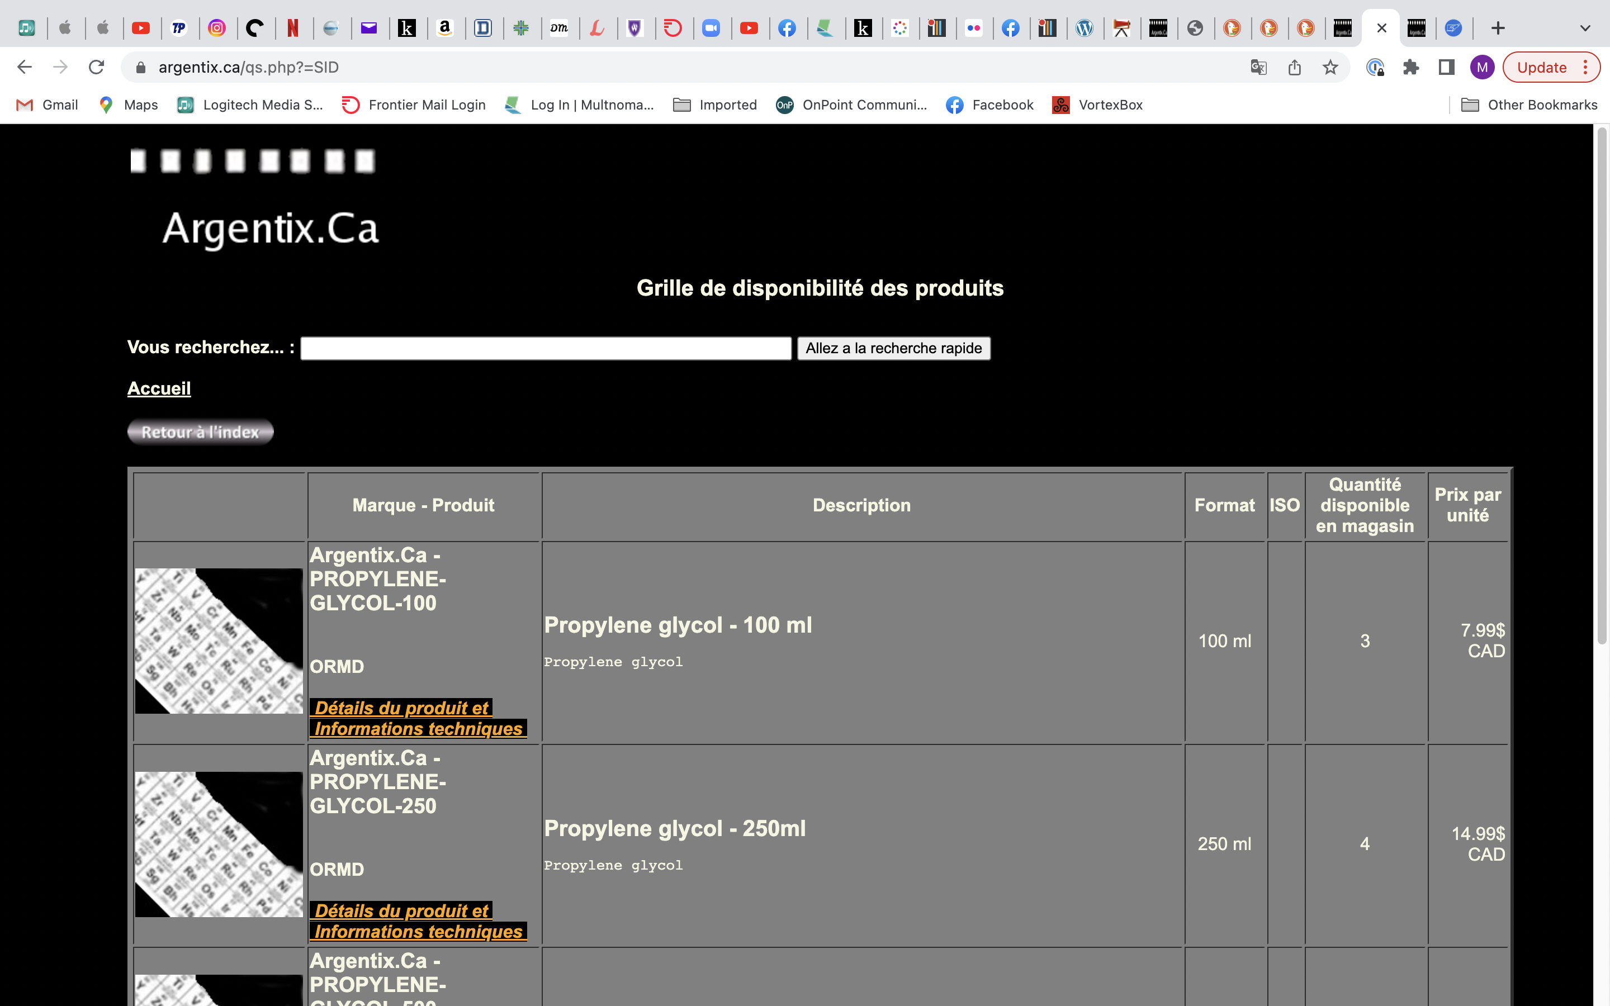Reload the argentix.ca page
1610x1006 pixels.
point(97,67)
